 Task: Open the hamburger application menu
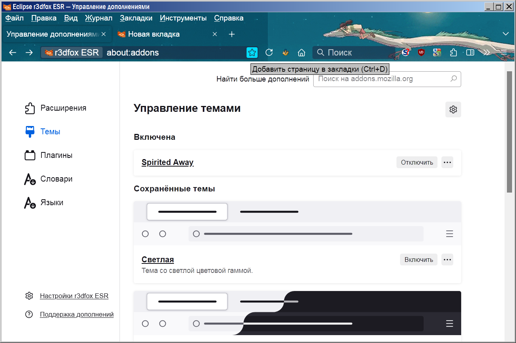point(503,52)
